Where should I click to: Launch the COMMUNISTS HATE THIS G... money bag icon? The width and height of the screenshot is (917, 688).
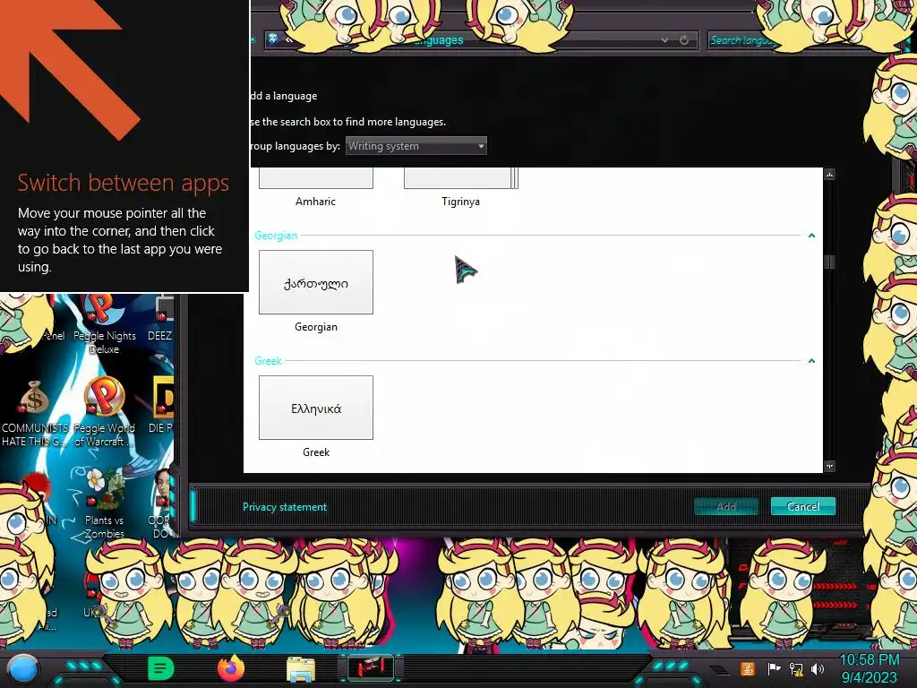tap(35, 413)
